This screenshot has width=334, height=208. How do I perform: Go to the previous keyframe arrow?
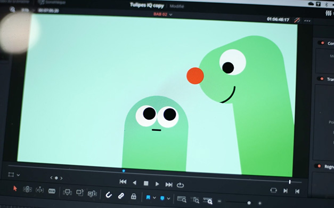pos(51,178)
